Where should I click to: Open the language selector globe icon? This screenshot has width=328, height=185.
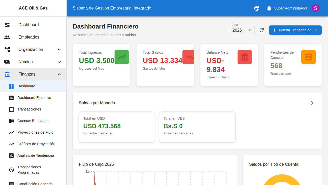pyautogui.click(x=257, y=8)
